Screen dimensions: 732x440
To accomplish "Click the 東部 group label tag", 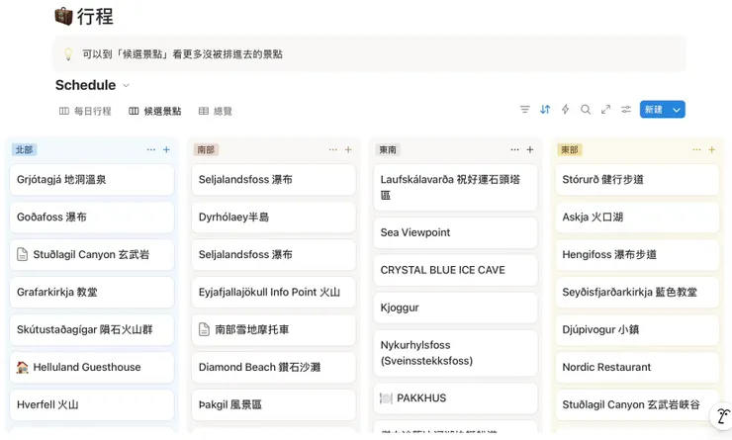I will click(570, 149).
